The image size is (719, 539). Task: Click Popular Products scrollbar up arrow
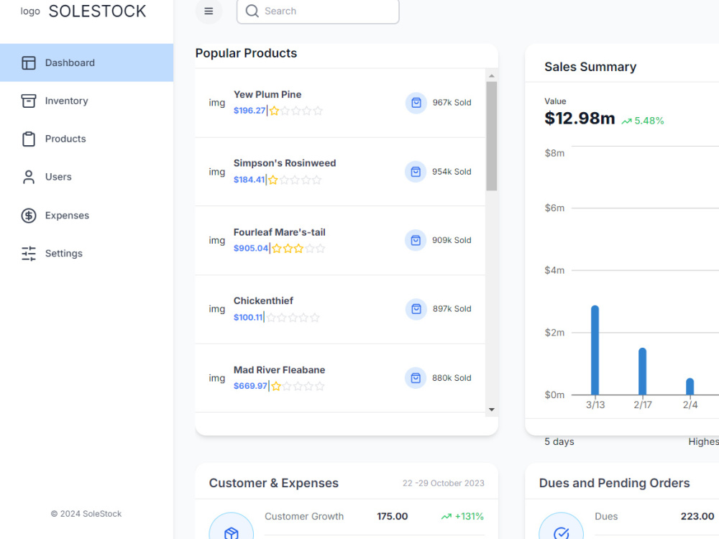click(x=492, y=75)
